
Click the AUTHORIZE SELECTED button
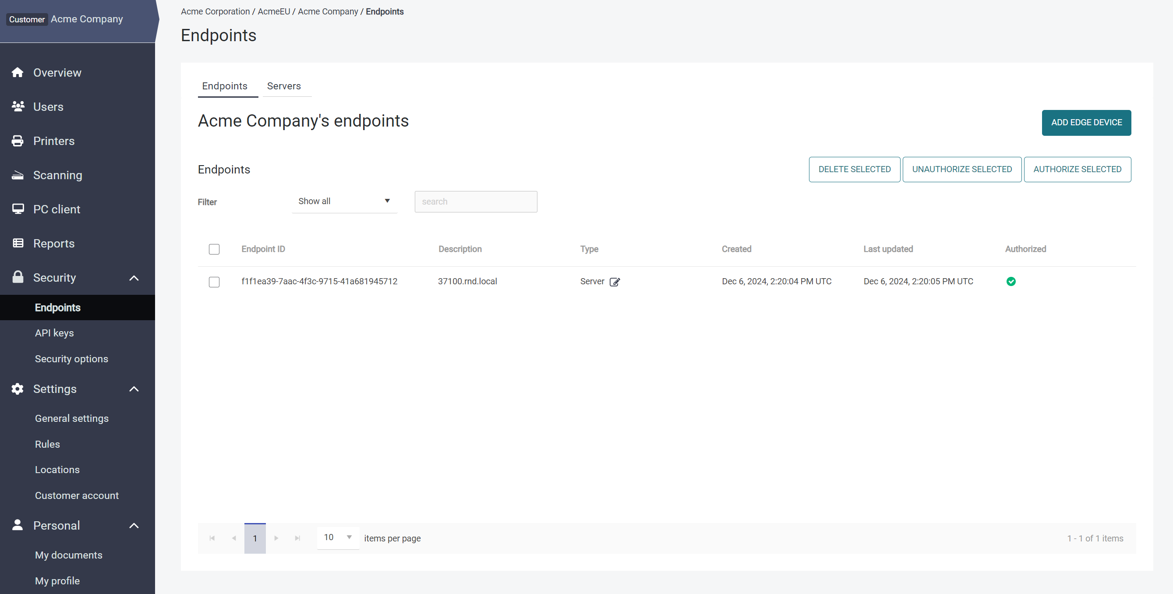1077,170
